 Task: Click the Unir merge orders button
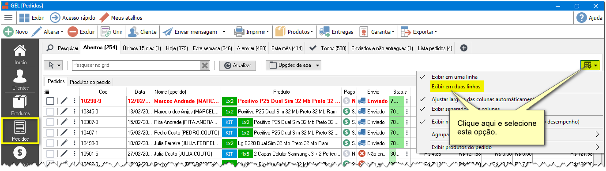112,32
